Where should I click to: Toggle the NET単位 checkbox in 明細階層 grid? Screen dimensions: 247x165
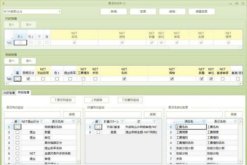coord(211,79)
